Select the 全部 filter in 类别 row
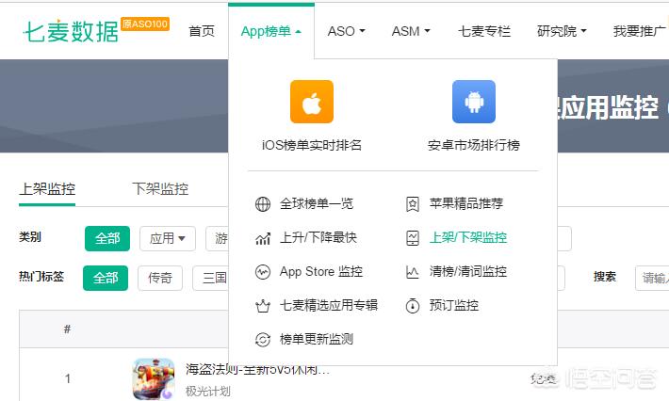669x401 pixels. pyautogui.click(x=106, y=238)
